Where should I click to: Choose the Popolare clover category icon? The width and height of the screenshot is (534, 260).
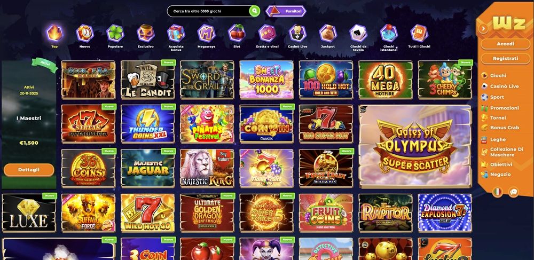[115, 33]
